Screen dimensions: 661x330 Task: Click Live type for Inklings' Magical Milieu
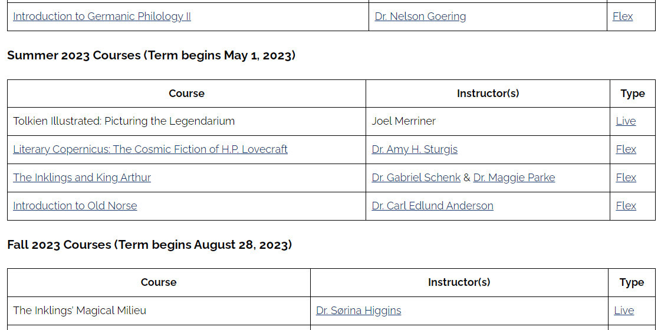(x=623, y=311)
